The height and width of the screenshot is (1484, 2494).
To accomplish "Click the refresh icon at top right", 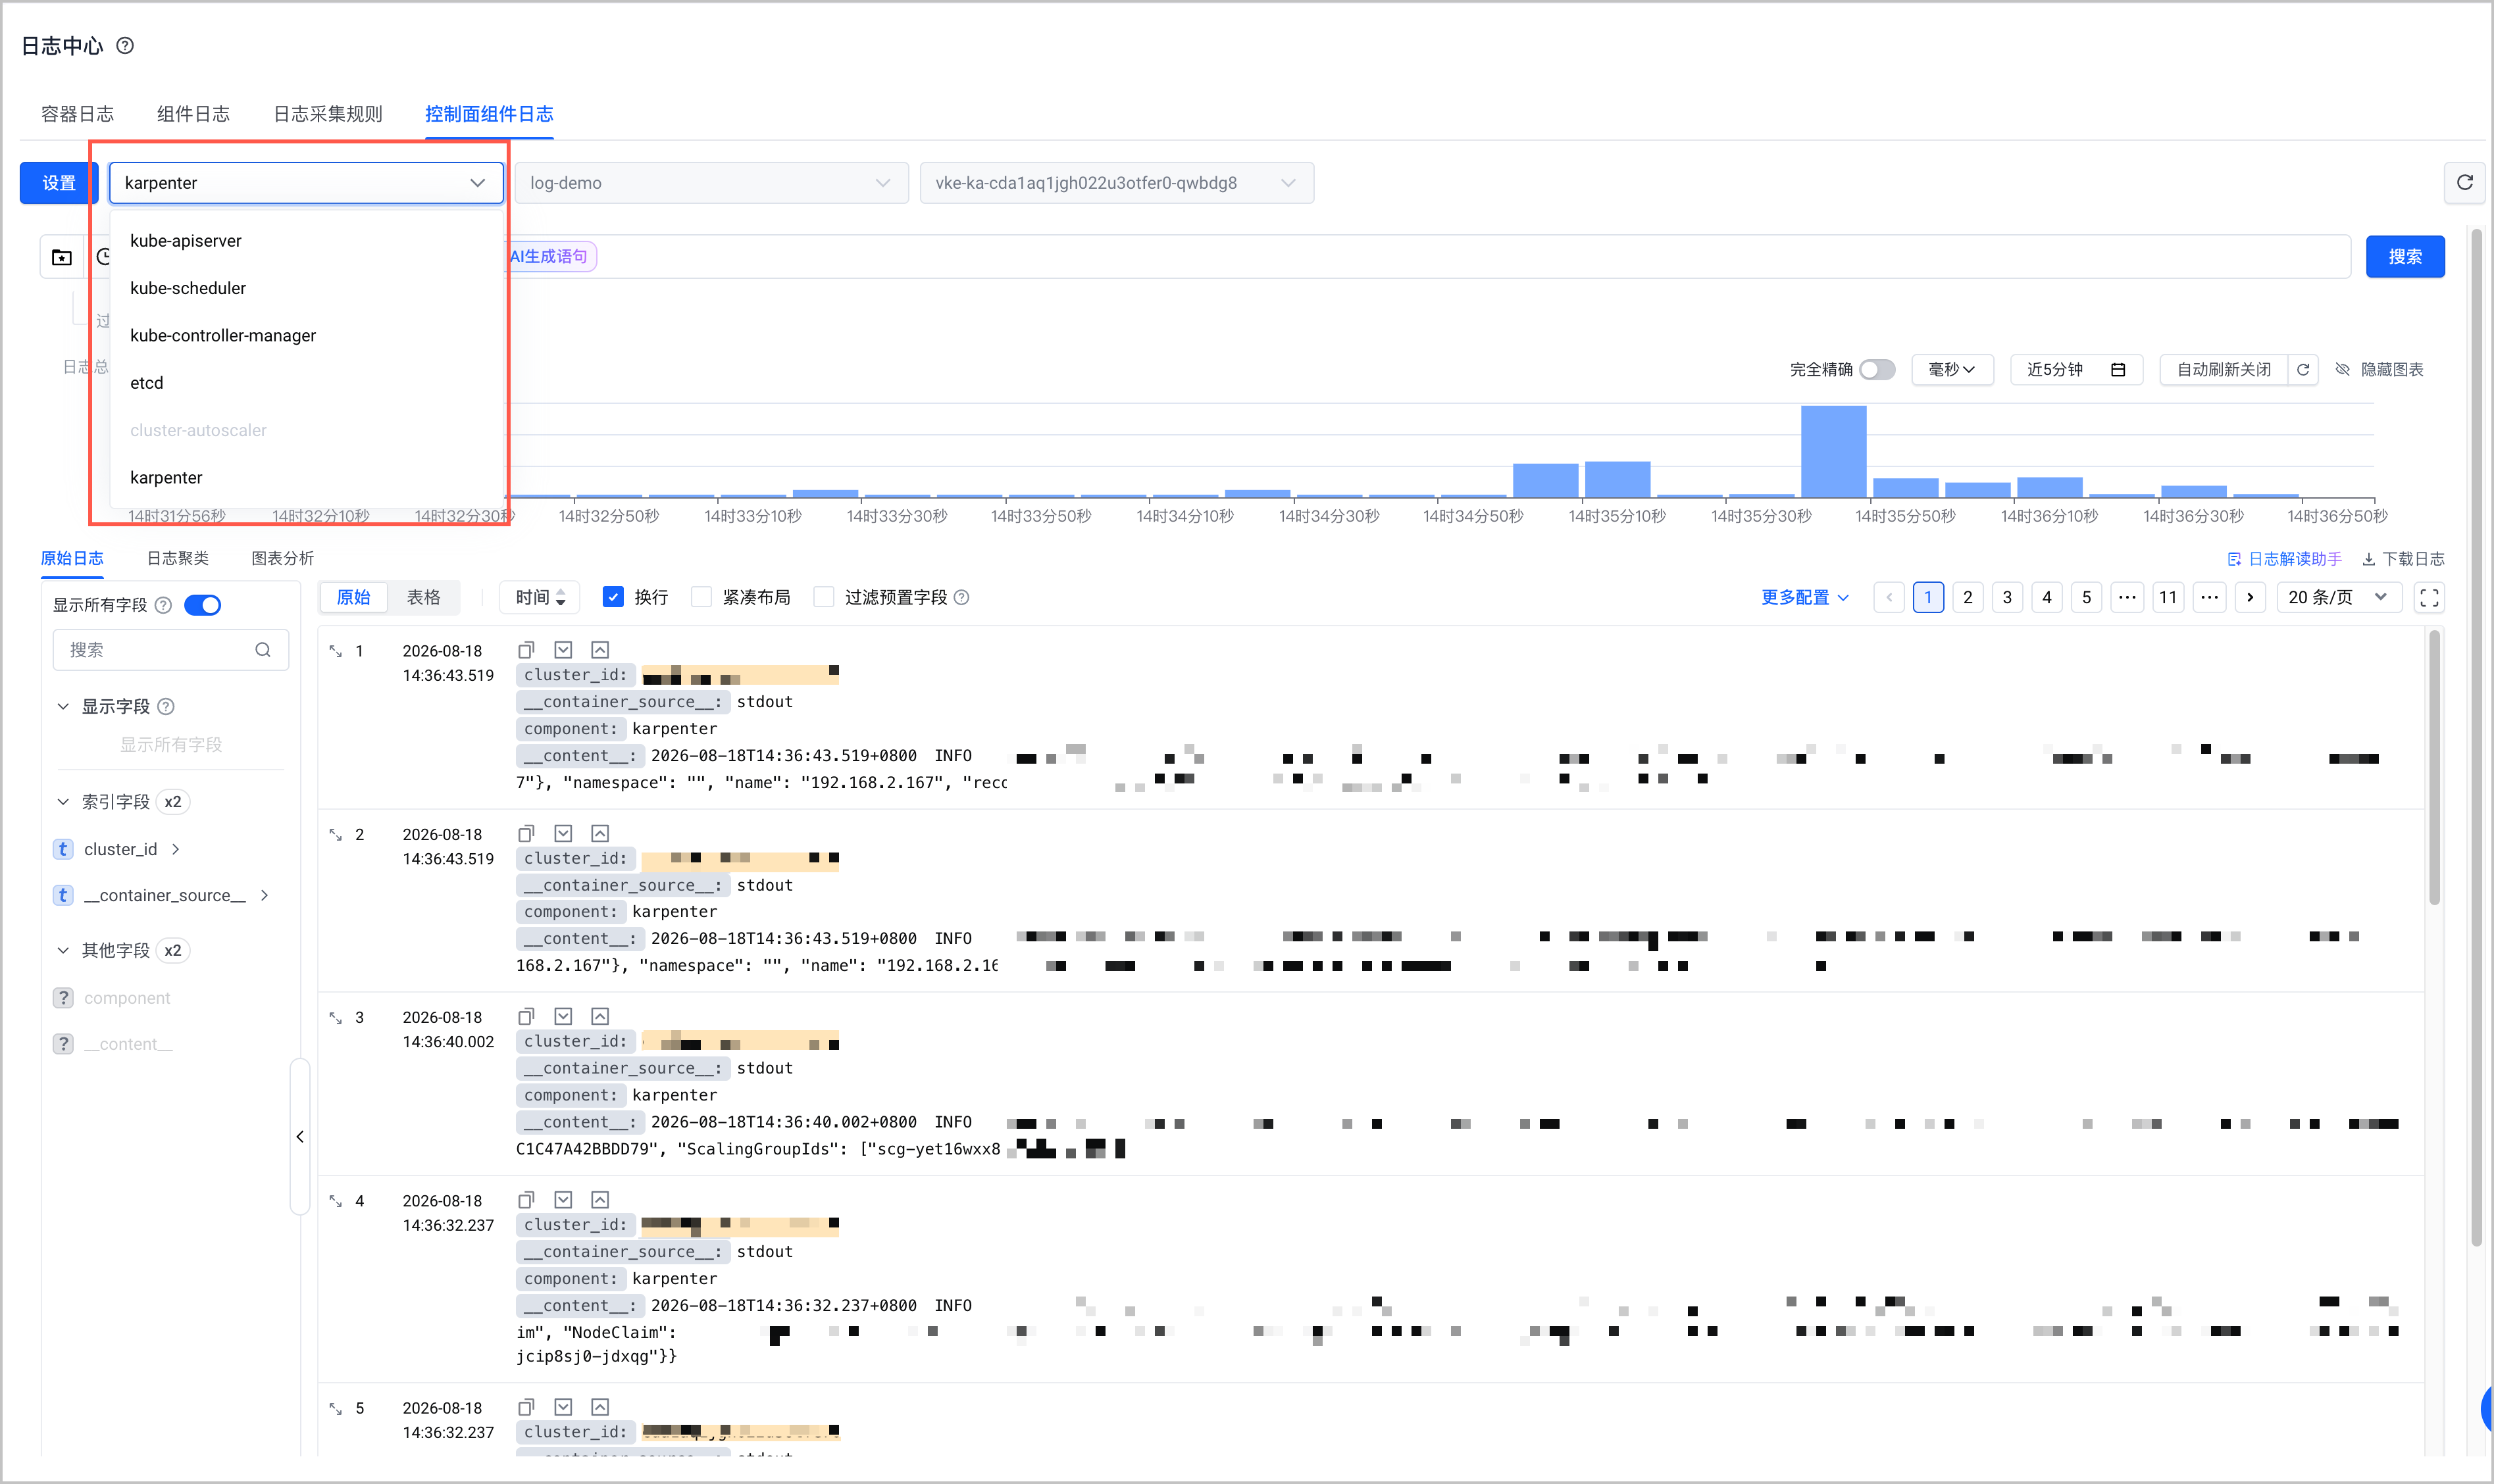I will click(2464, 183).
